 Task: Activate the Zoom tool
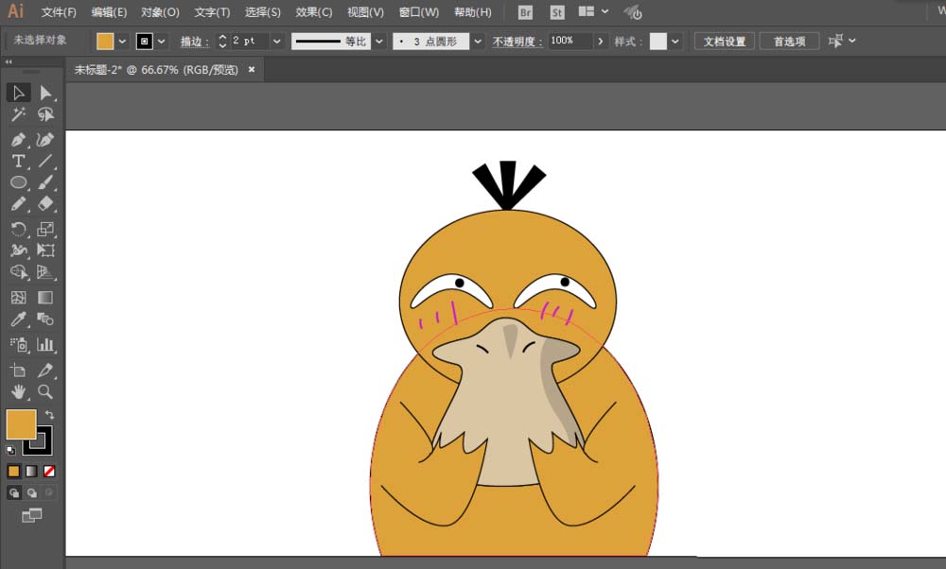pyautogui.click(x=45, y=392)
